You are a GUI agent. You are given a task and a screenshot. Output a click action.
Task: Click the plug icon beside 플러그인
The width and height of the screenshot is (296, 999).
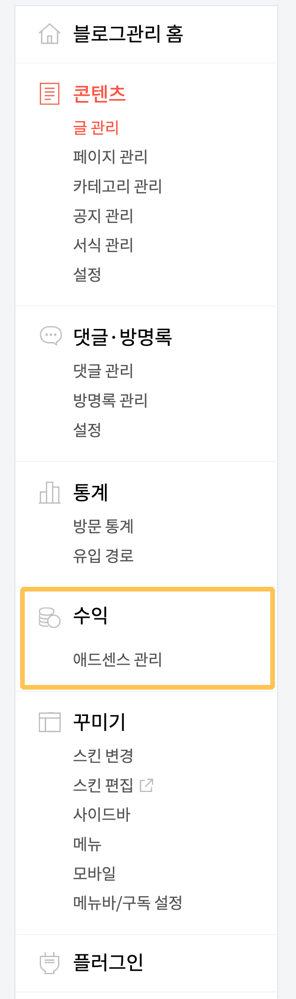pos(50,961)
